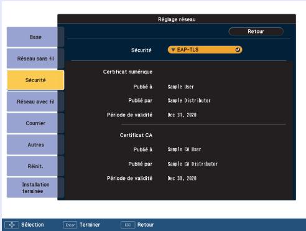This screenshot has height=231, width=306.
Task: Click the Réglage réseau title
Action: (177, 19)
